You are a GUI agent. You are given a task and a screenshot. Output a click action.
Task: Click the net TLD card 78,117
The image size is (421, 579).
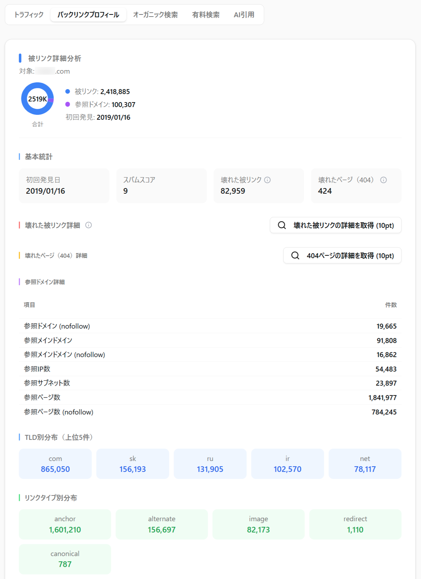(x=365, y=464)
